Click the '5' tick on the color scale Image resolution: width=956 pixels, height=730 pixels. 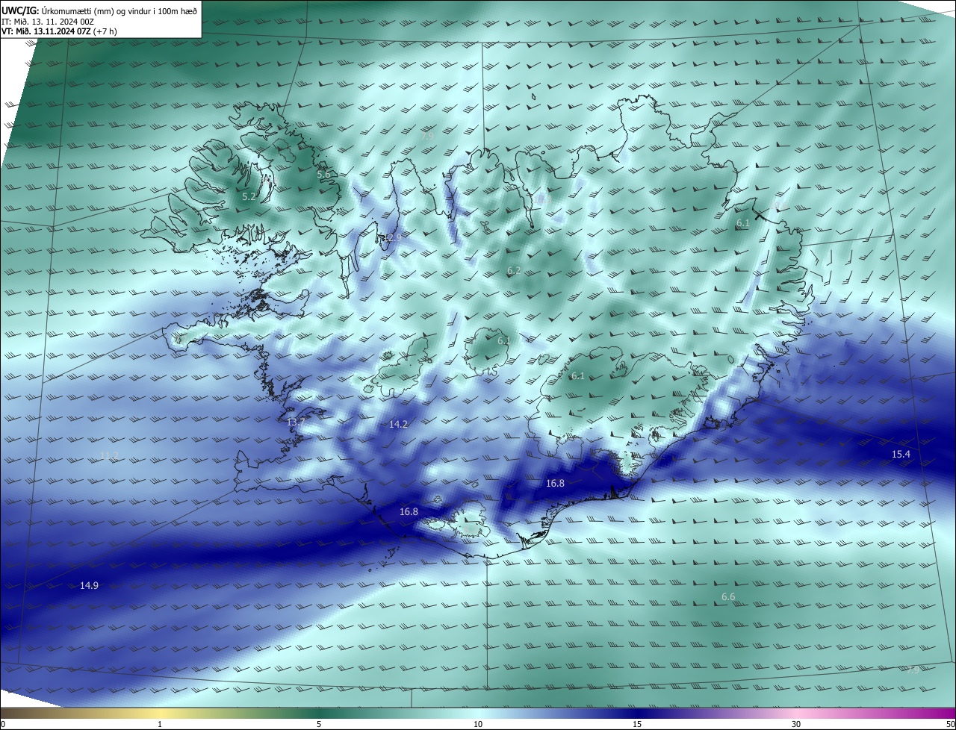[319, 725]
